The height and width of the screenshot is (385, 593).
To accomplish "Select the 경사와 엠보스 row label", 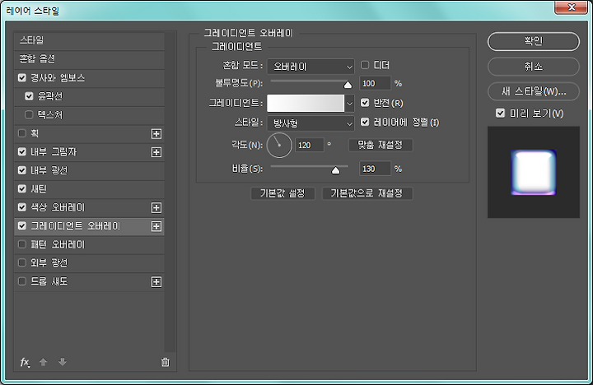I will pyautogui.click(x=58, y=78).
